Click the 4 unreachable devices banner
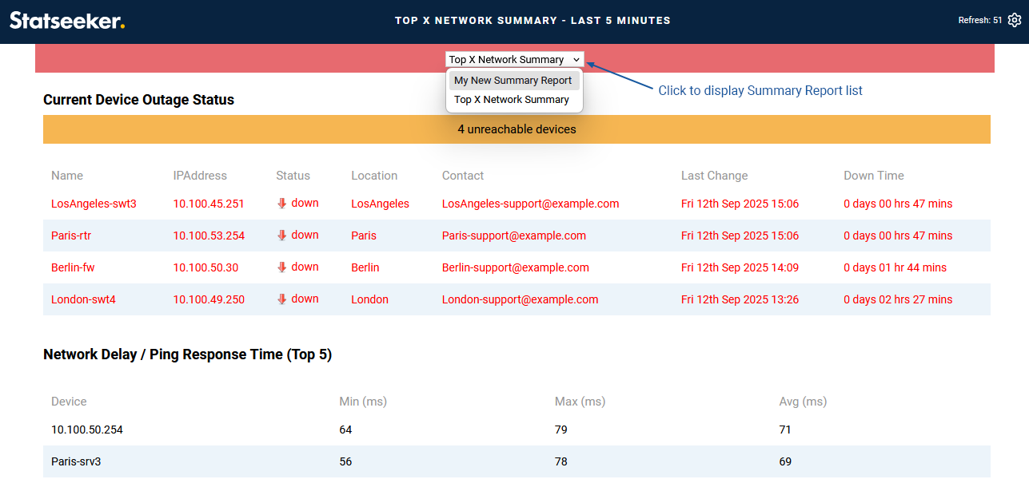The height and width of the screenshot is (487, 1029). tap(516, 129)
